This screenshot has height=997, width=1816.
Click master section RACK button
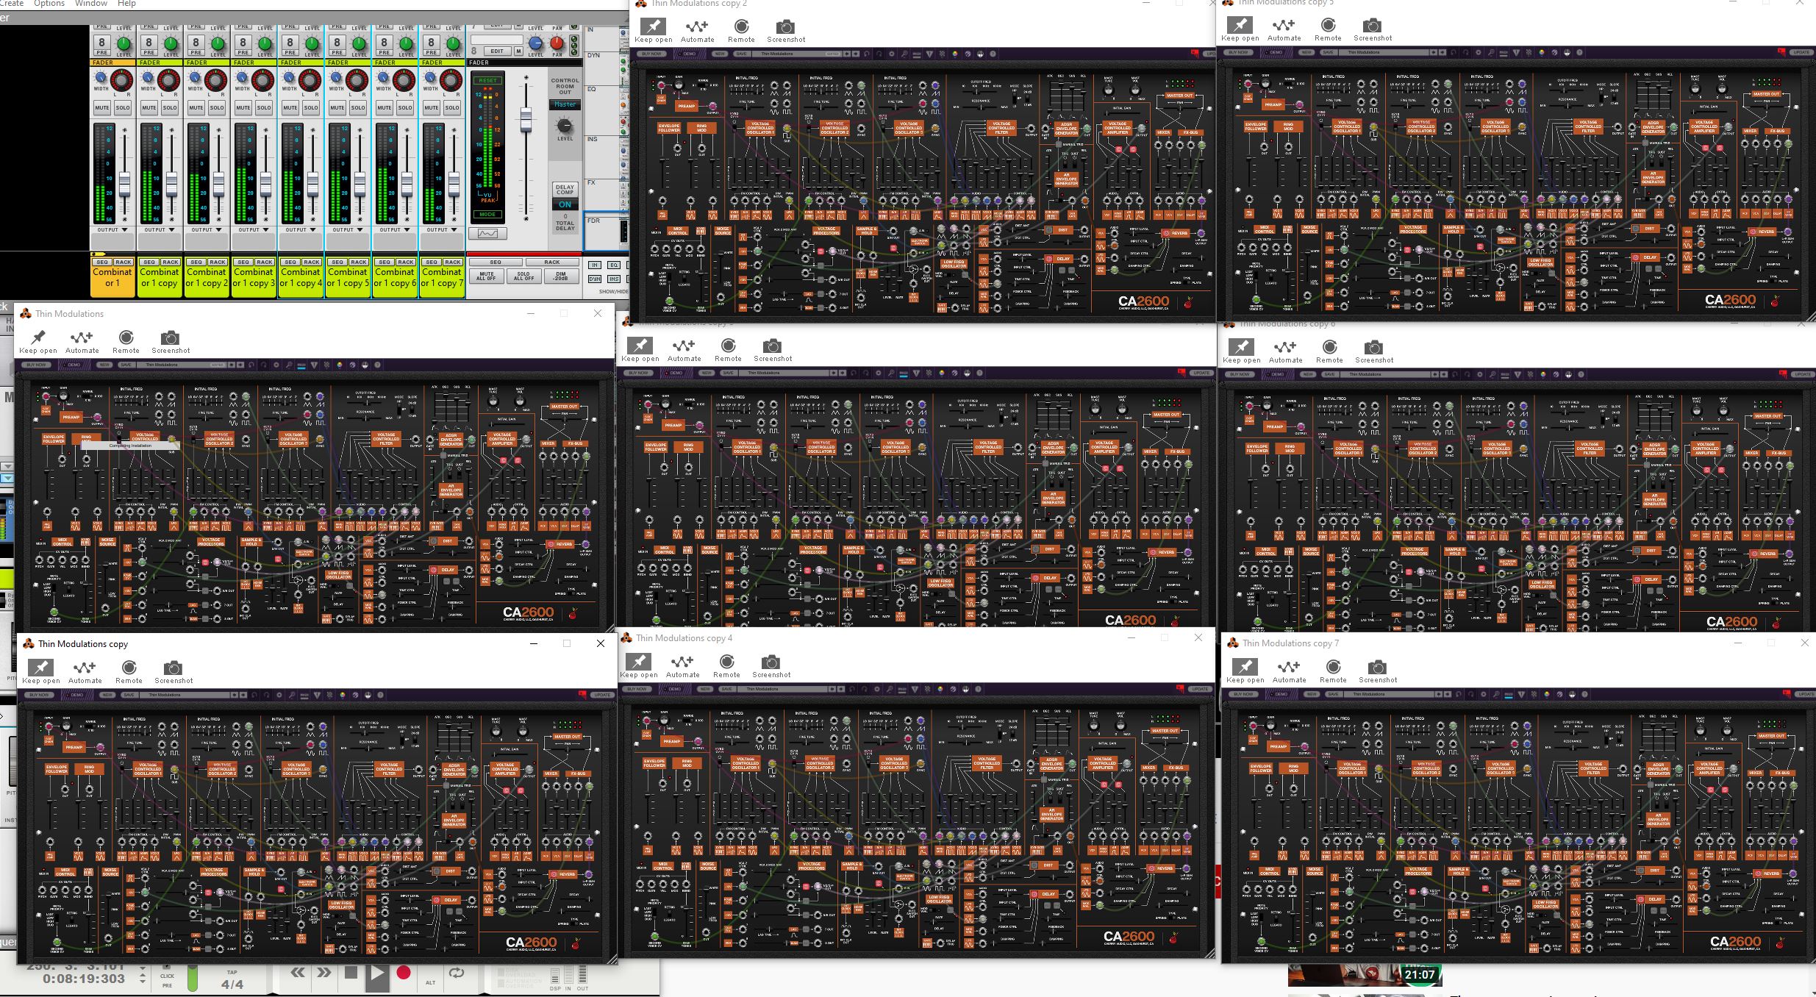pos(551,262)
